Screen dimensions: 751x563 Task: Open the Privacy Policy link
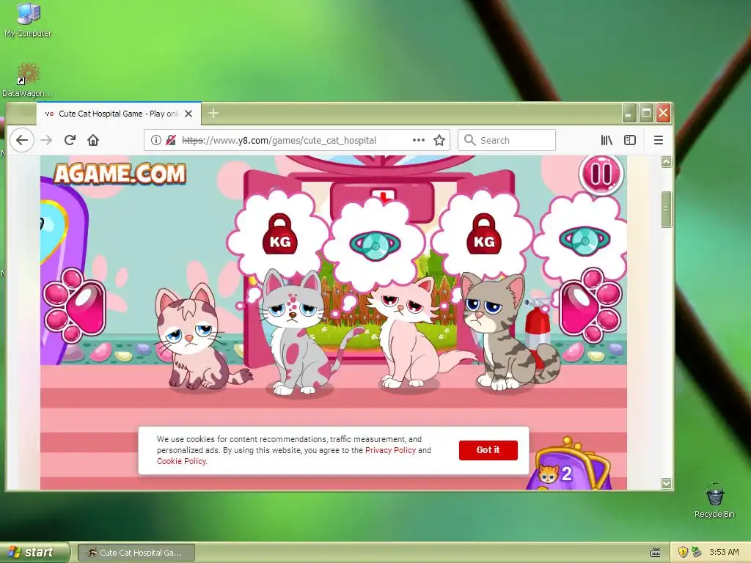tap(390, 450)
